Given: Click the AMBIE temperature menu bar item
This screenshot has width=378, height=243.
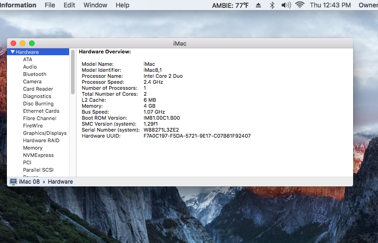Looking at the screenshot, I should click(230, 6).
